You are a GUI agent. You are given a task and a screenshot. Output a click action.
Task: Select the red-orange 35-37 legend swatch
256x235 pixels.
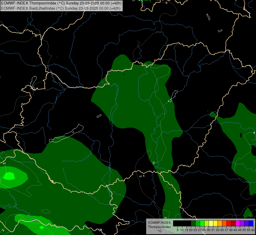[x=224, y=223]
